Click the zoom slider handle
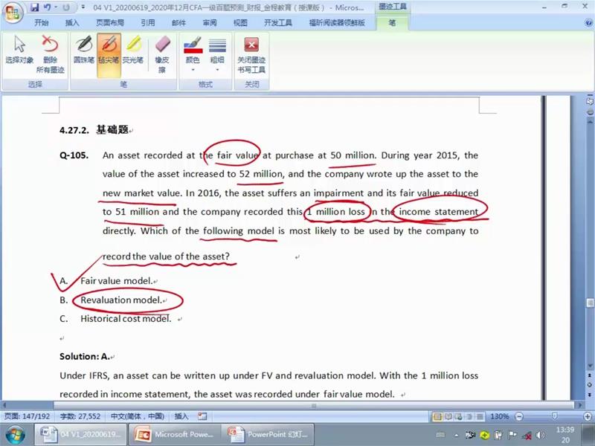The image size is (595, 446). click(555, 416)
